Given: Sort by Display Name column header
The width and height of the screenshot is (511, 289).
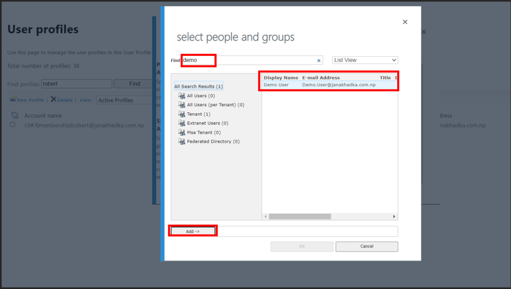Looking at the screenshot, I should [281, 77].
